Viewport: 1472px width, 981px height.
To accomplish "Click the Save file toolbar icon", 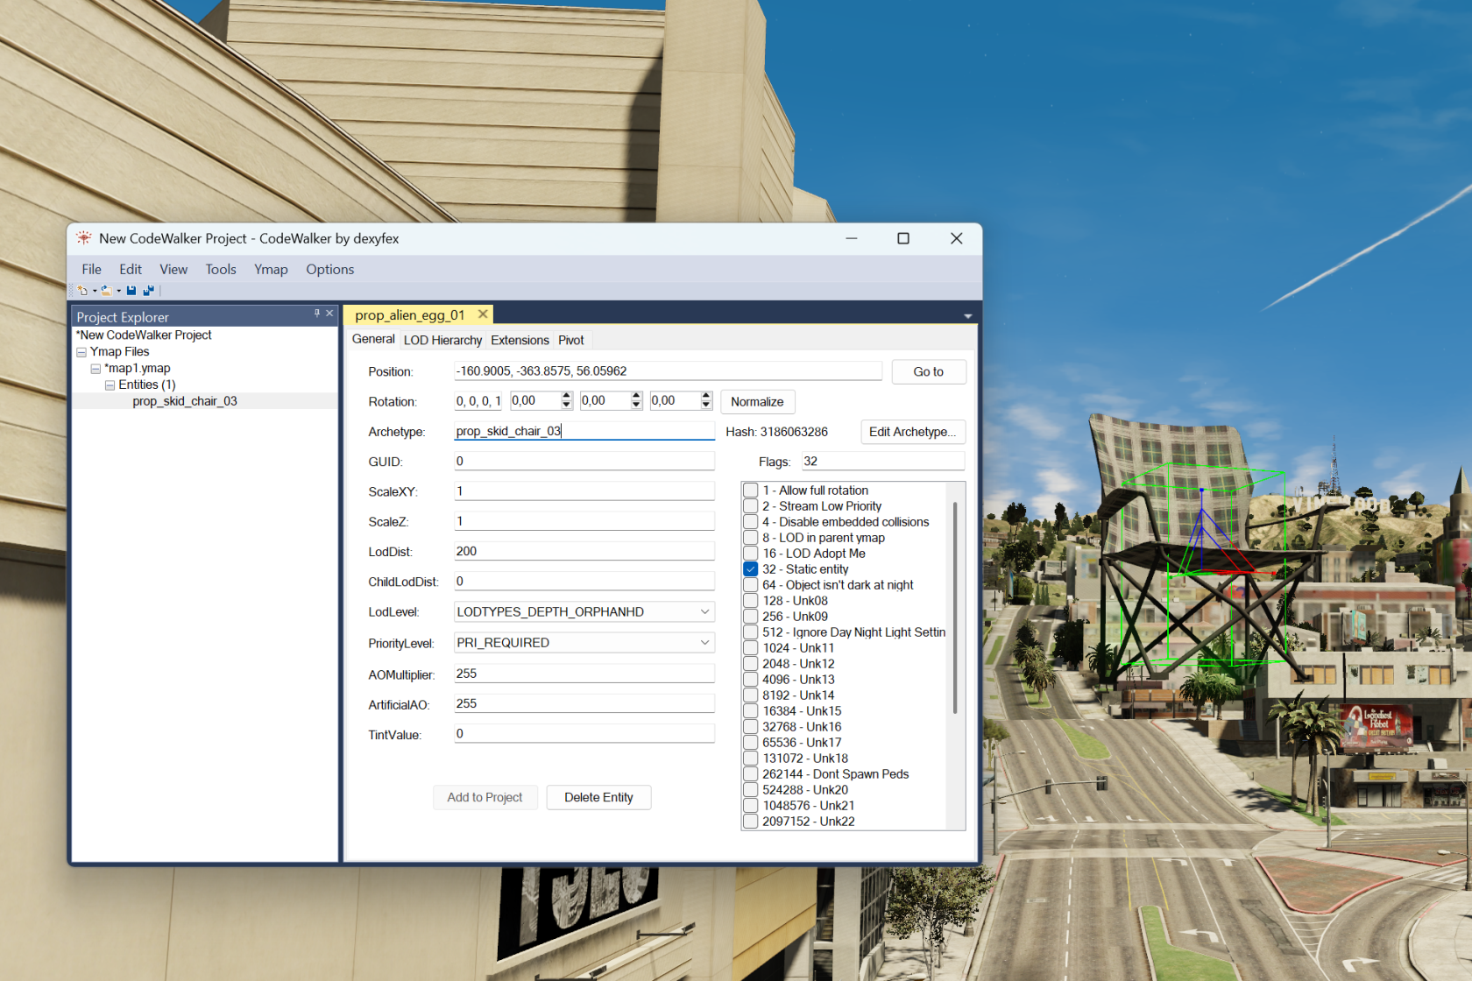I will tap(131, 291).
